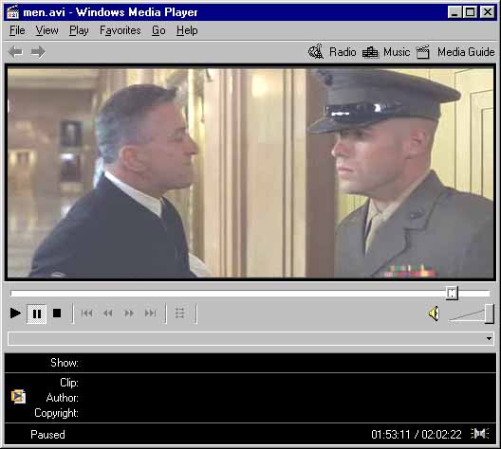Expand the empty dropdown list below the controls
Screen dimensions: 501x449
(x=489, y=338)
